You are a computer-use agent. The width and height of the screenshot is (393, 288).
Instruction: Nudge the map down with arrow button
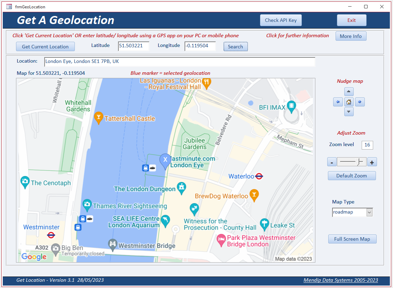coord(349,112)
